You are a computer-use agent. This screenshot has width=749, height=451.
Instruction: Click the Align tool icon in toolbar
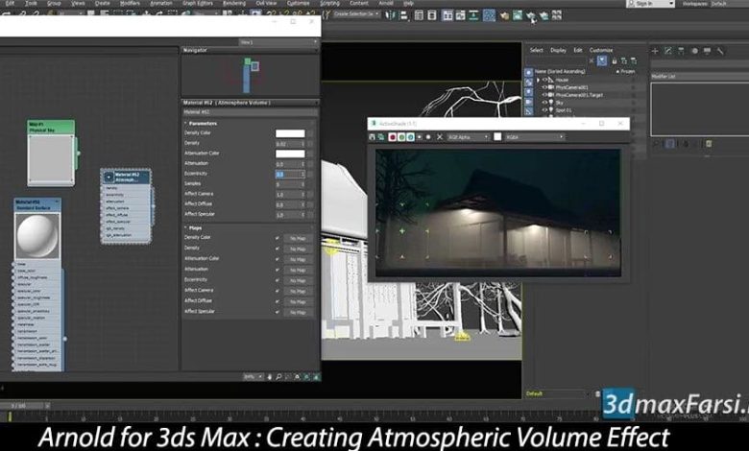tap(403, 15)
